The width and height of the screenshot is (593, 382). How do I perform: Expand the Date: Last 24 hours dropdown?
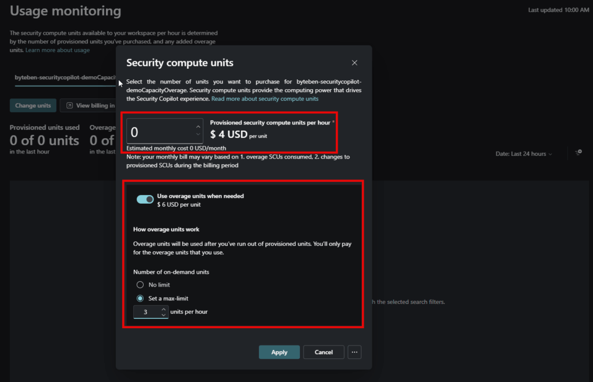524,154
